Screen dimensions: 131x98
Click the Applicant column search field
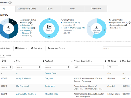pyautogui.click(x=57, y=67)
